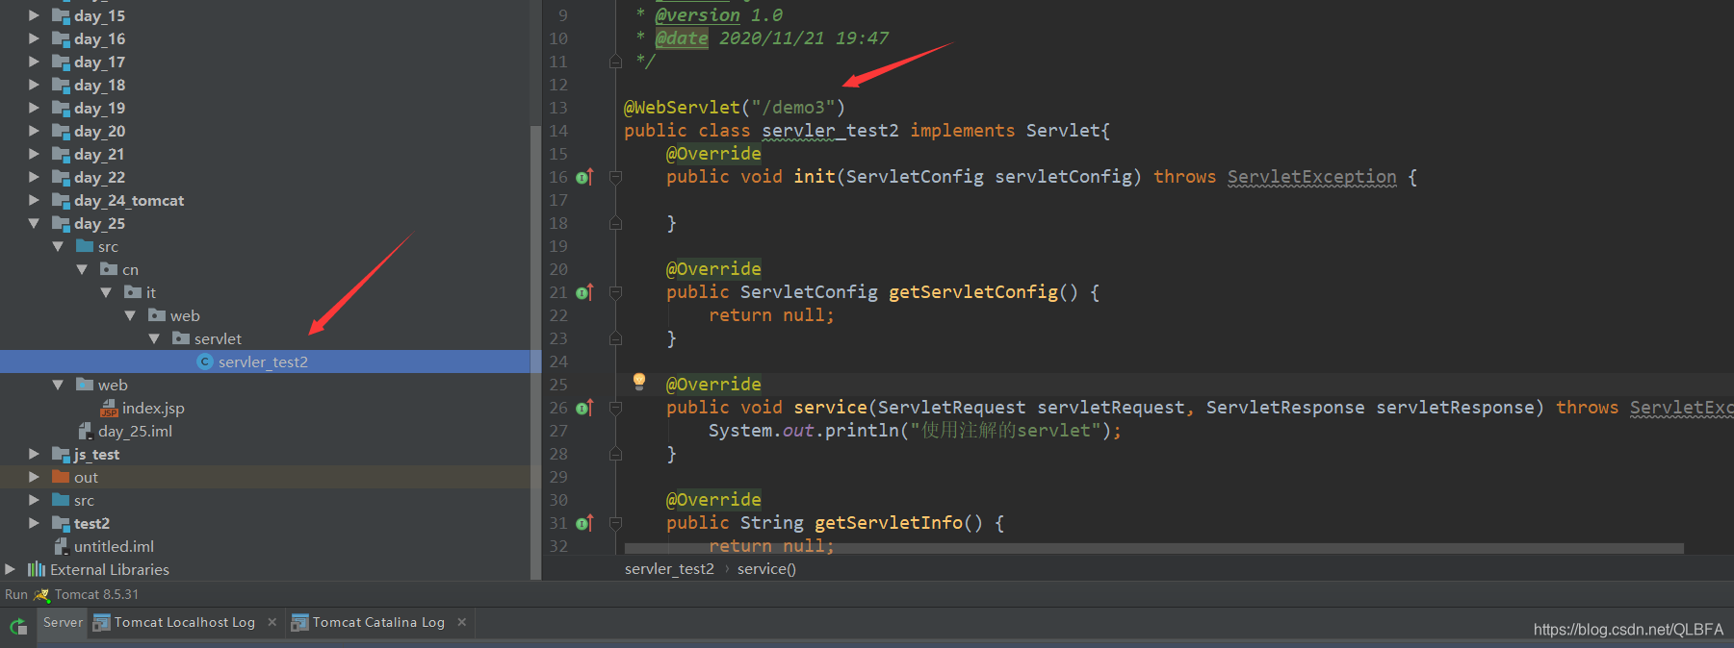
Task: Select the day_22 module folder icon
Action: [61, 177]
